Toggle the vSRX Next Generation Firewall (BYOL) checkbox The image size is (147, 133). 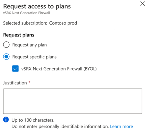(x=15, y=69)
